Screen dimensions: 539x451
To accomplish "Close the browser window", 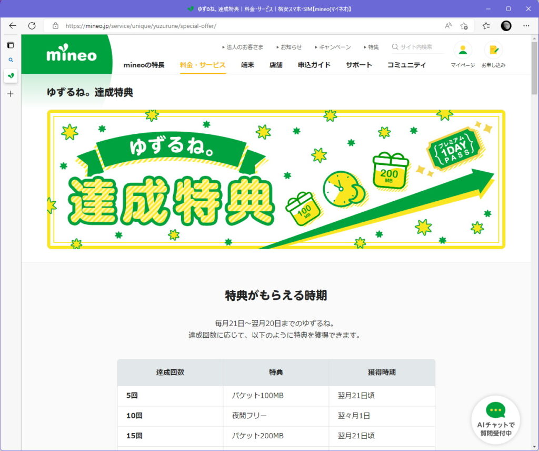I will point(528,8).
